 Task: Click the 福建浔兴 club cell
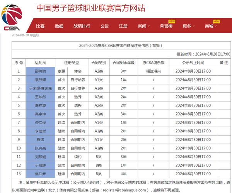coord(154,71)
